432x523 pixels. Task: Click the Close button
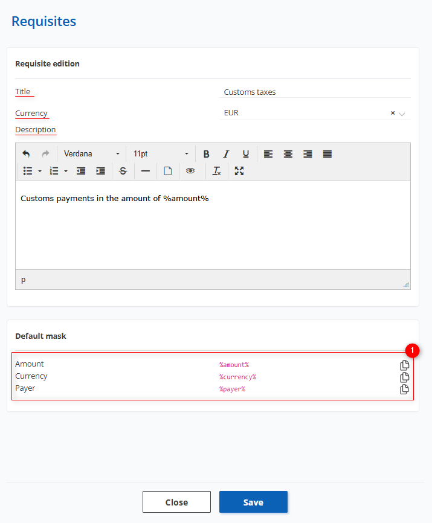[176, 502]
